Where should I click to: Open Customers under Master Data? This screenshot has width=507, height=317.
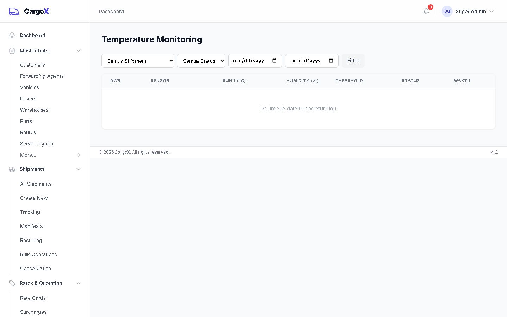point(32,65)
